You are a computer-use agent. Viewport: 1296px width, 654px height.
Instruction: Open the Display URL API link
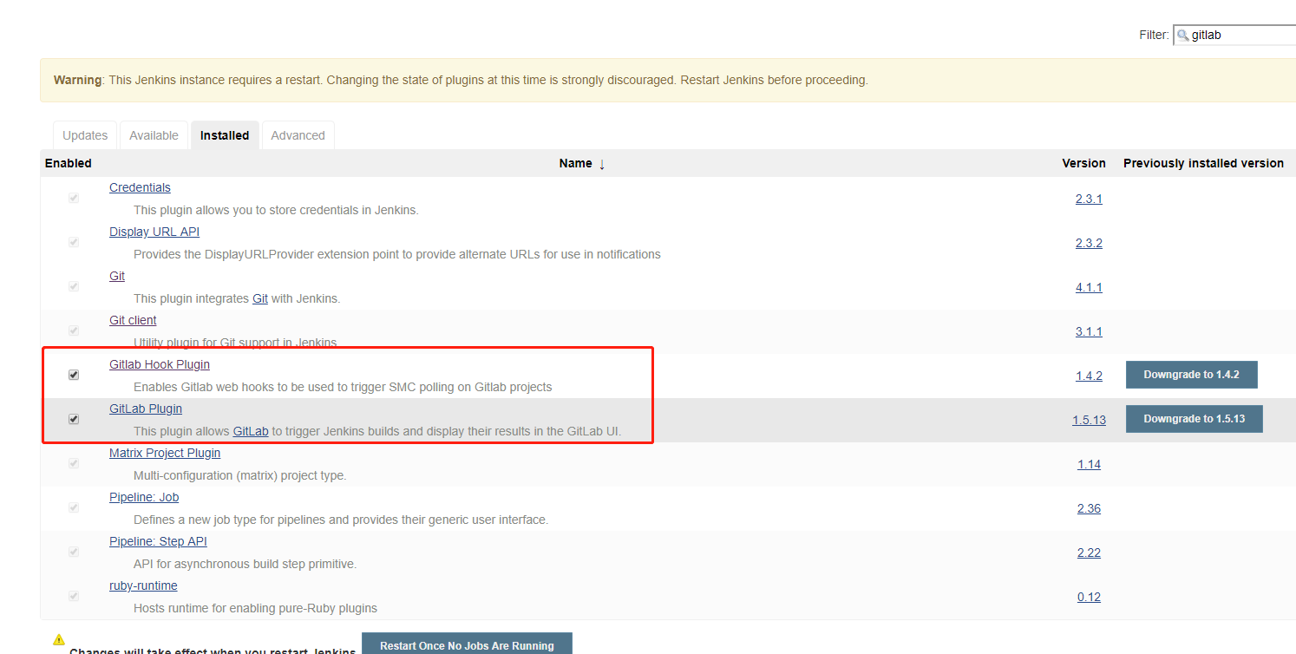point(154,232)
